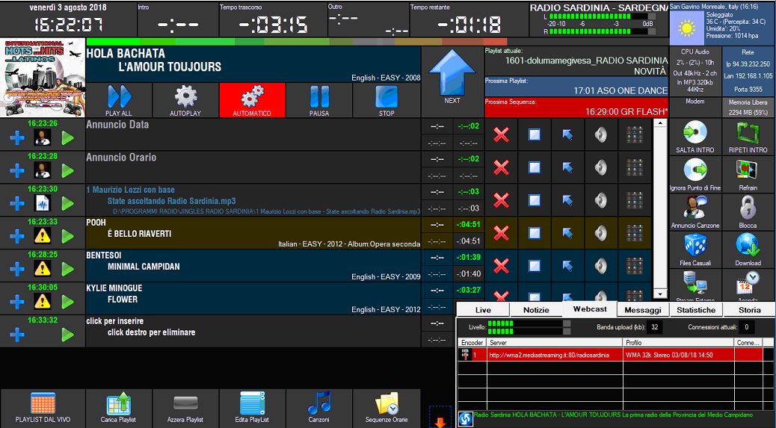
Task: Toggle square box on BENTESOI row
Action: click(x=535, y=266)
